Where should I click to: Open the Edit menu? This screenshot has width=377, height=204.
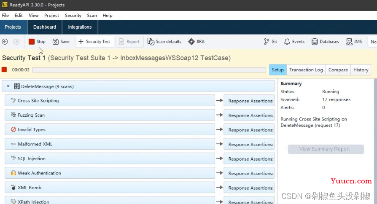coord(19,15)
